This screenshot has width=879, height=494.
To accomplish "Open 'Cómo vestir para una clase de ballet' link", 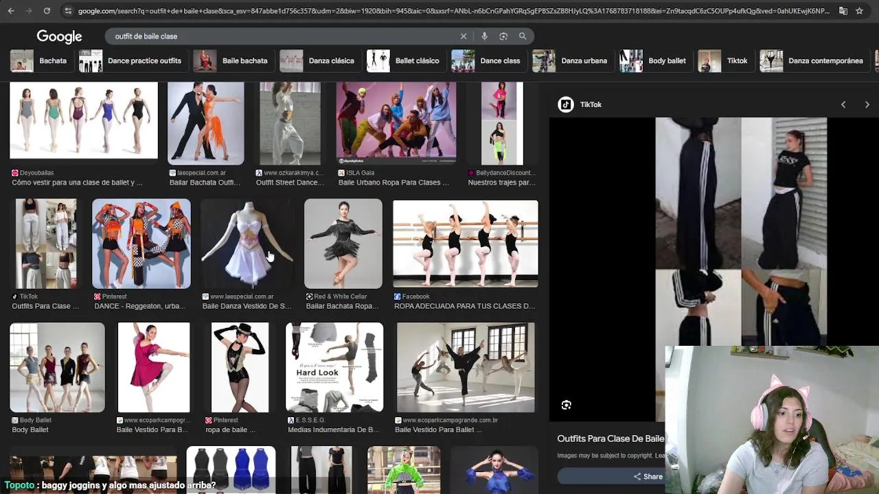I will click(77, 183).
